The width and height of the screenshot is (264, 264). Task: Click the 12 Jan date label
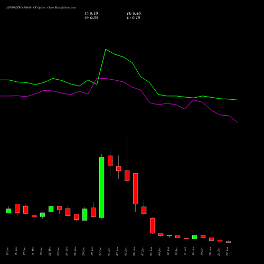(168, 251)
